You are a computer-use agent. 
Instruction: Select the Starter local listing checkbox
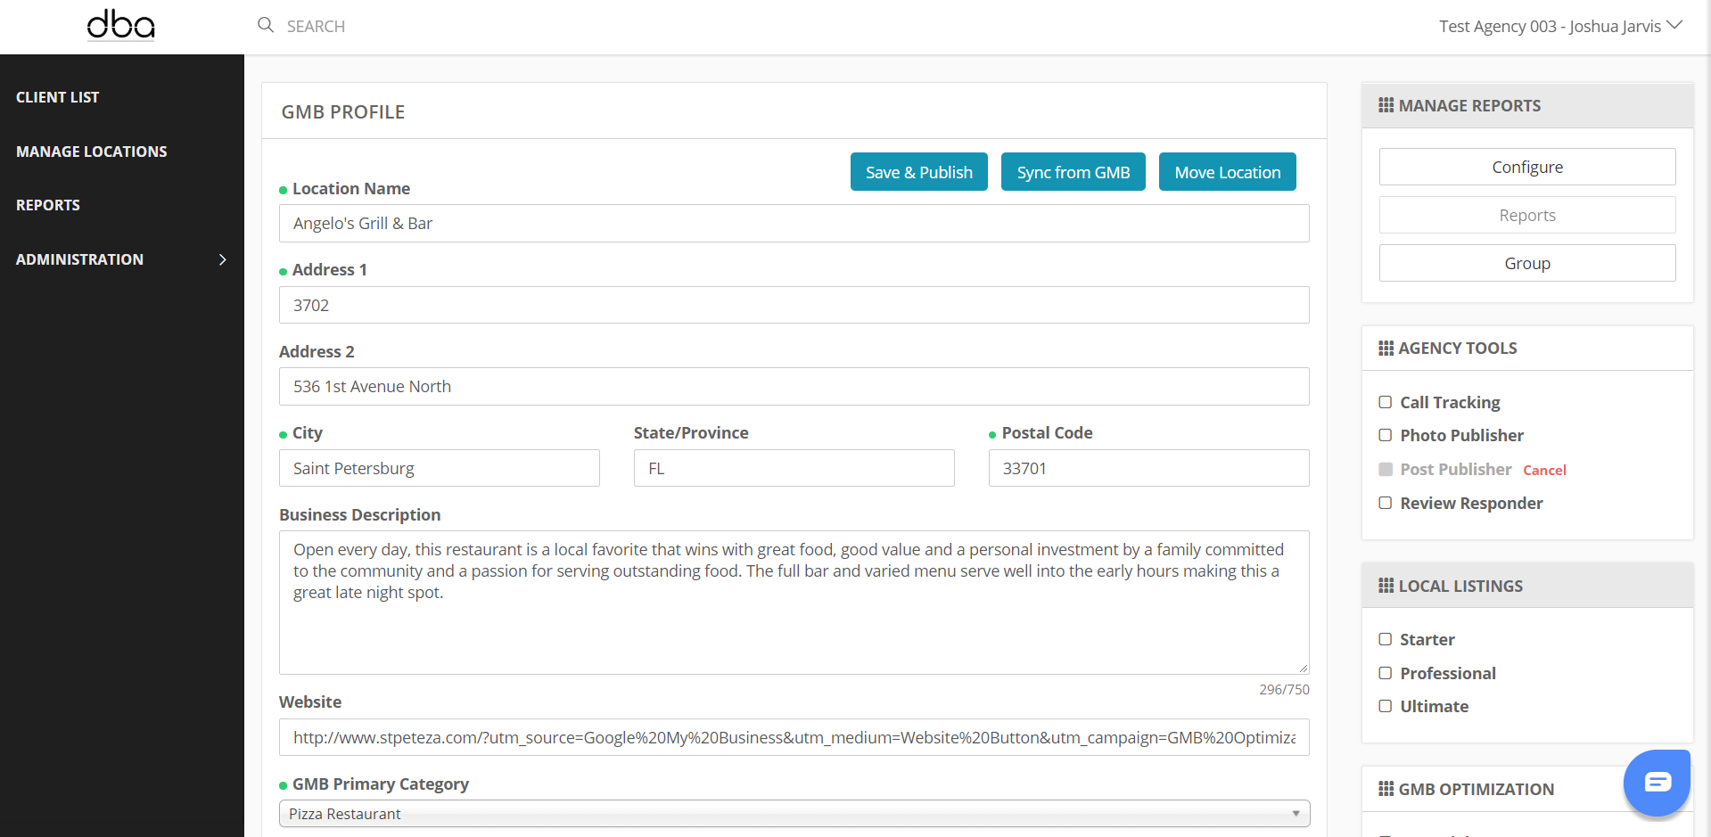coord(1386,639)
